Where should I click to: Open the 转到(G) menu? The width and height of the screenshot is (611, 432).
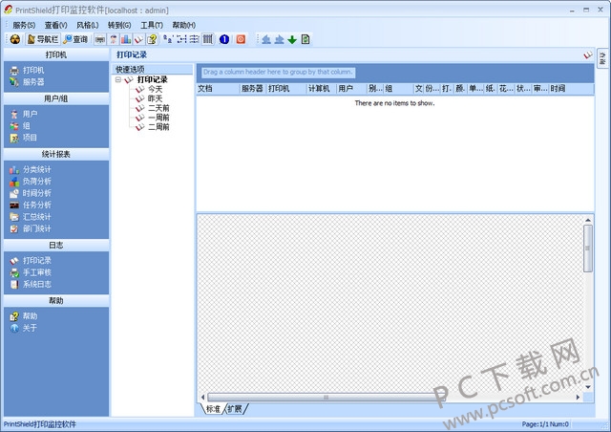click(119, 25)
